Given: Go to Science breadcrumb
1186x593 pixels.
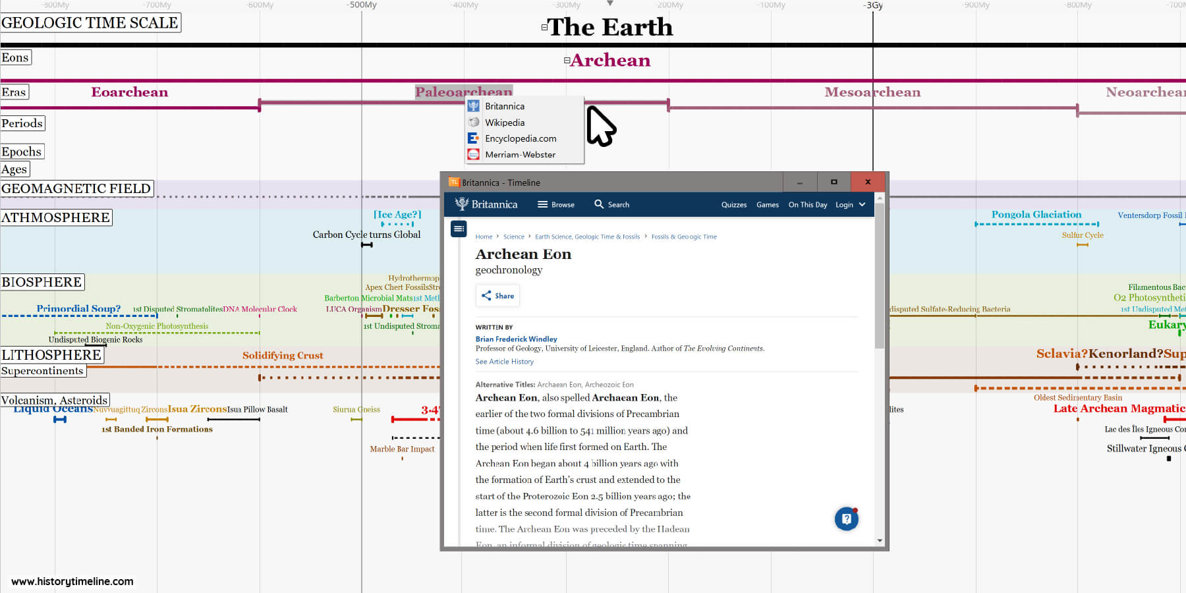Looking at the screenshot, I should tap(514, 237).
